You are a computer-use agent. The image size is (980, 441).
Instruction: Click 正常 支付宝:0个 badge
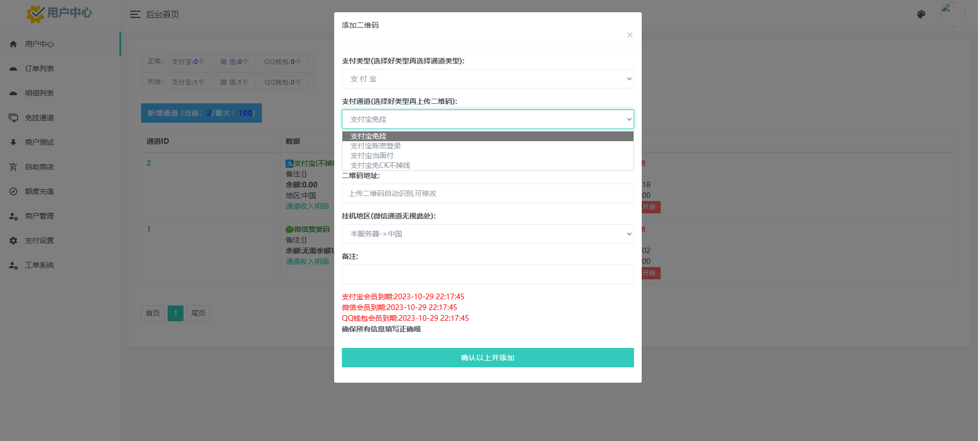pyautogui.click(x=188, y=62)
